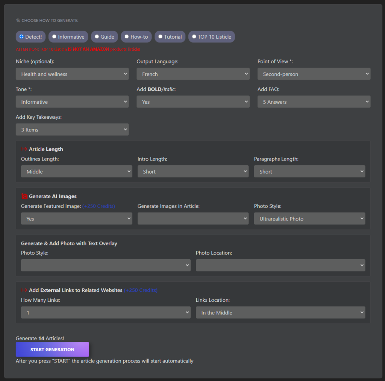Click the red ATTENTION Amazon listicle warning
This screenshot has width=385, height=381.
point(78,49)
